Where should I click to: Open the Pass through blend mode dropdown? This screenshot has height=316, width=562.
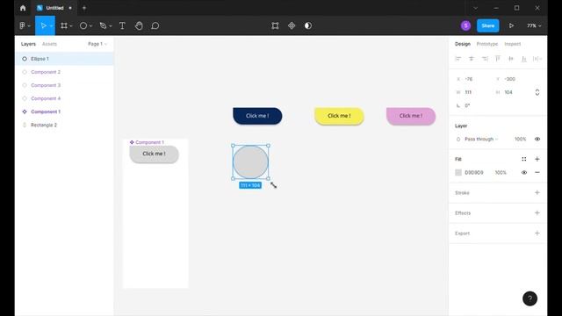[481, 139]
